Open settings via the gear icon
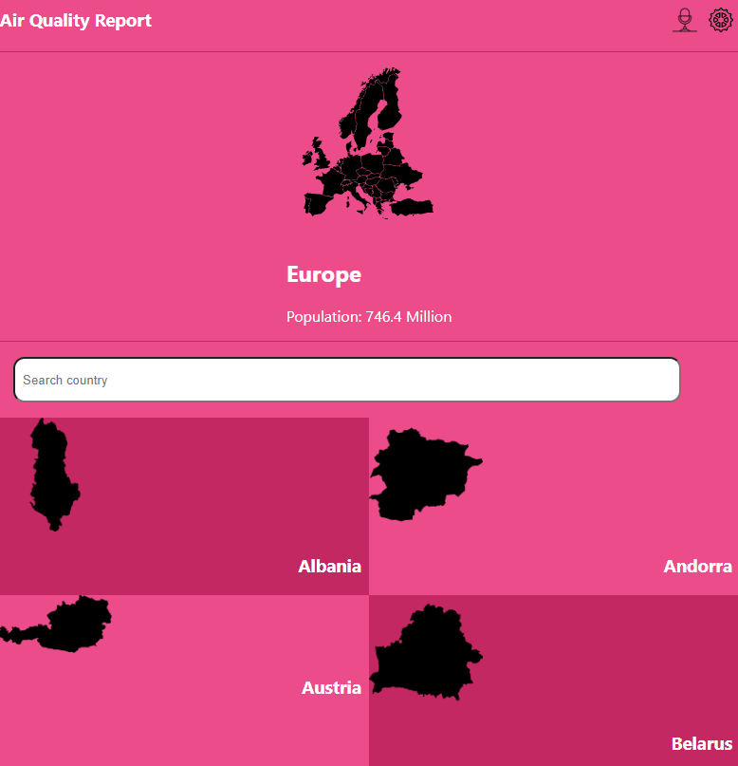This screenshot has width=738, height=766. pos(722,20)
